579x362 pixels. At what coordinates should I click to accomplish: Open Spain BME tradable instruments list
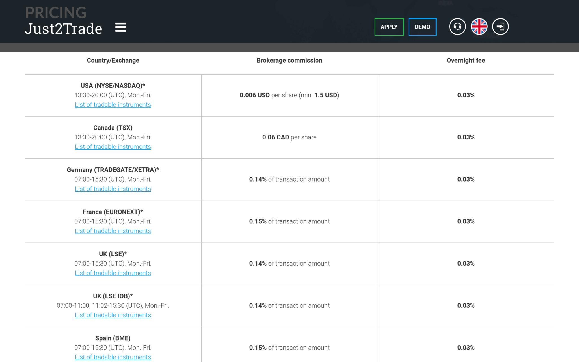tap(113, 357)
